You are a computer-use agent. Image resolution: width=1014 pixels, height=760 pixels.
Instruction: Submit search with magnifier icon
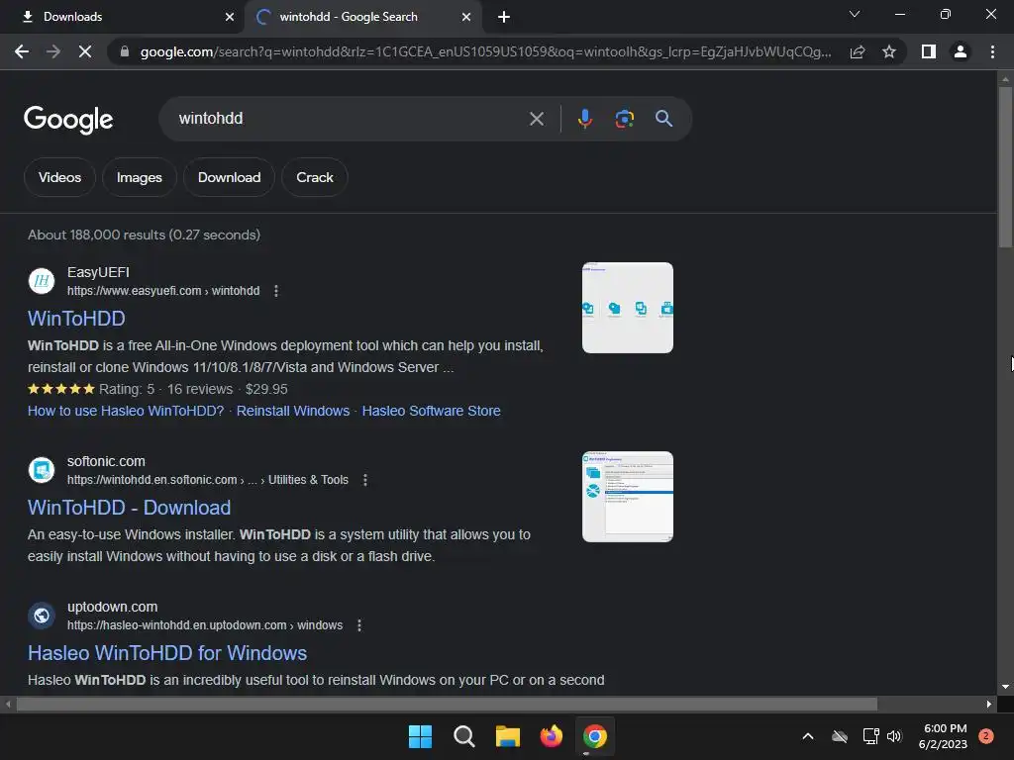[x=663, y=119]
